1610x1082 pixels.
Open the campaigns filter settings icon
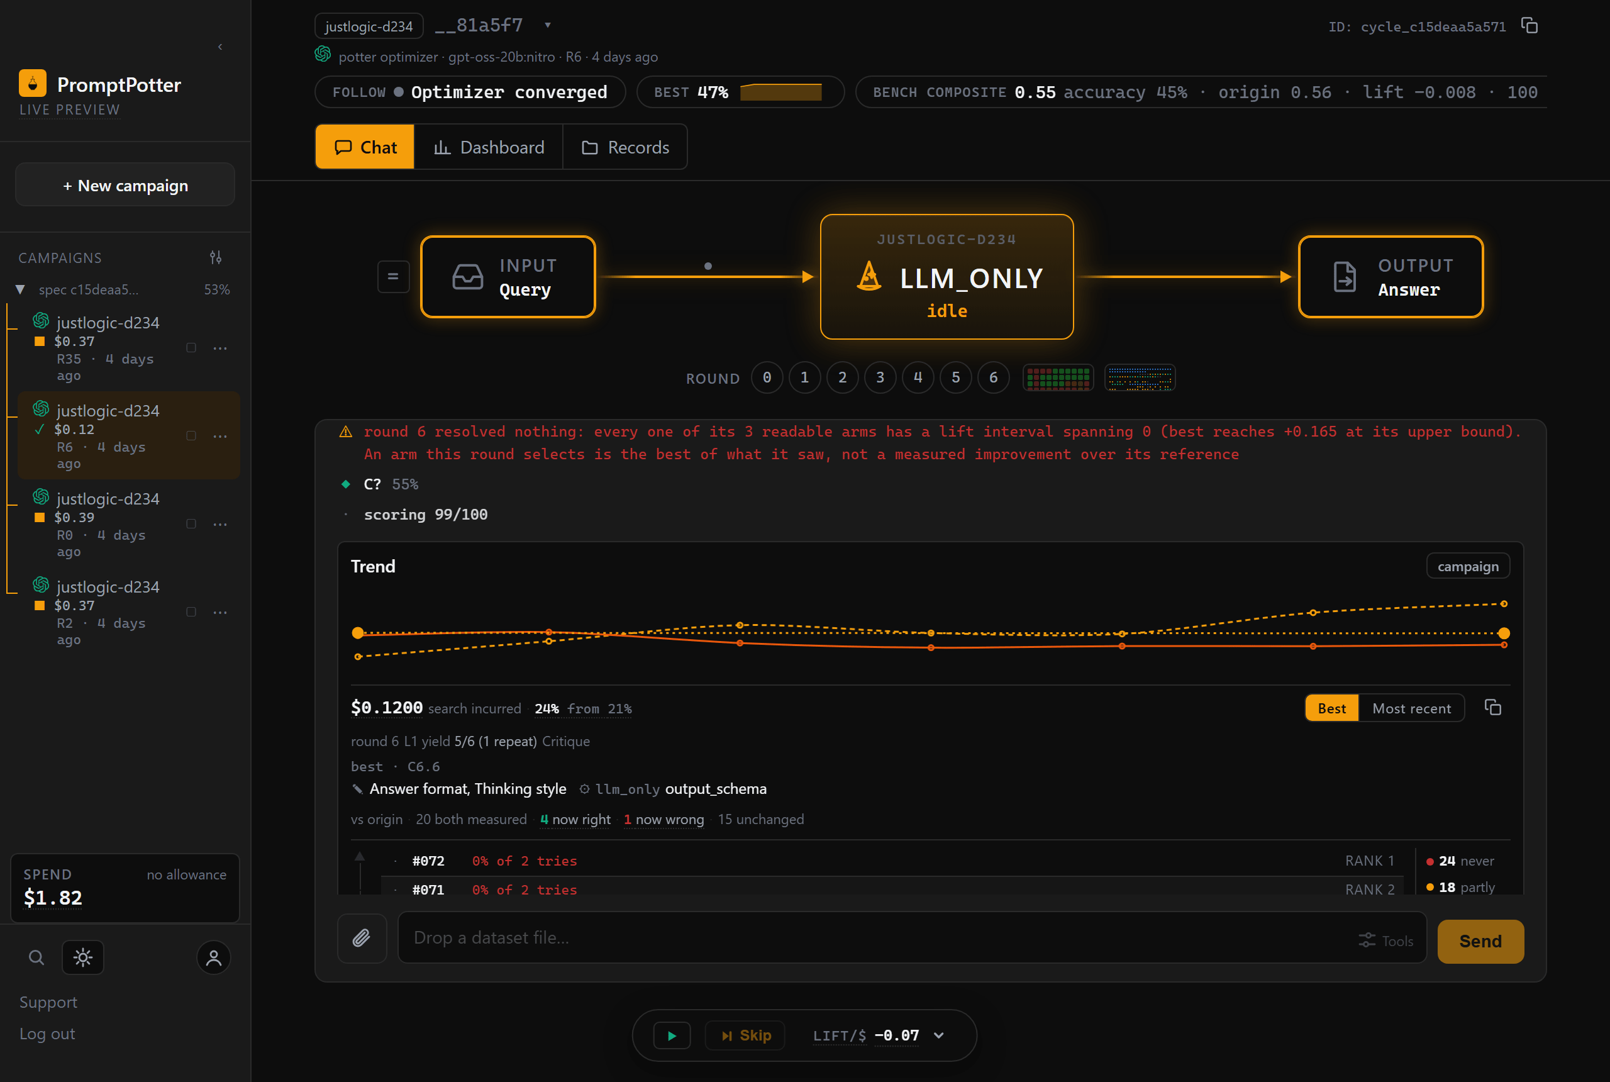point(216,257)
